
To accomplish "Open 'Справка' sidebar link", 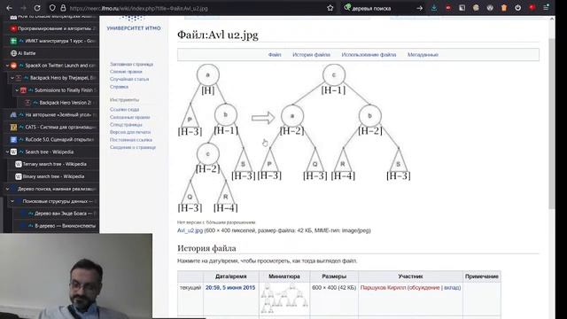I will 119,87.
